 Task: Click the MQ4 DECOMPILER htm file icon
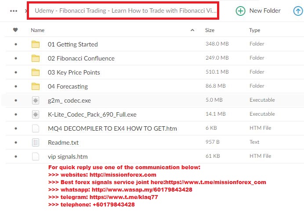point(36,128)
